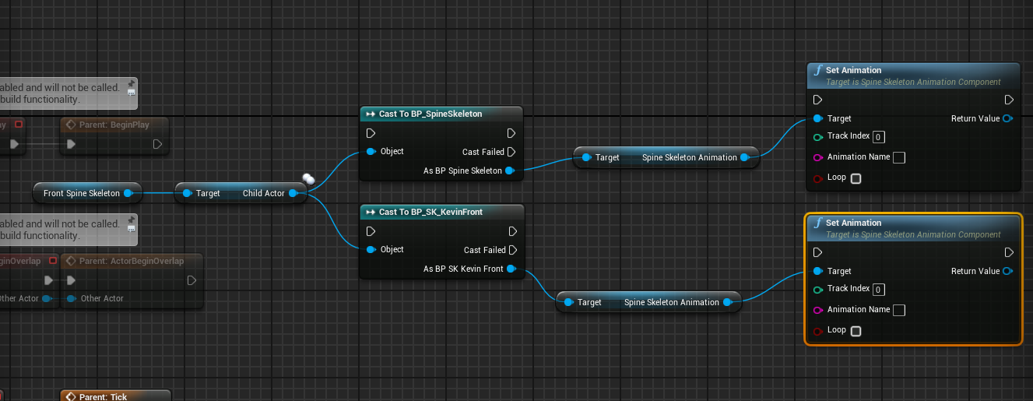
Task: Click exec input pin of Cast To BP_SK_KevinFront
Action: pyautogui.click(x=371, y=231)
